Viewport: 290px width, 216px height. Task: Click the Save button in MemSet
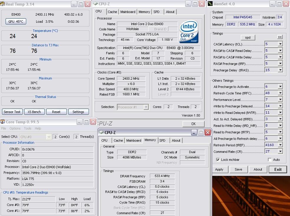(x=238, y=169)
